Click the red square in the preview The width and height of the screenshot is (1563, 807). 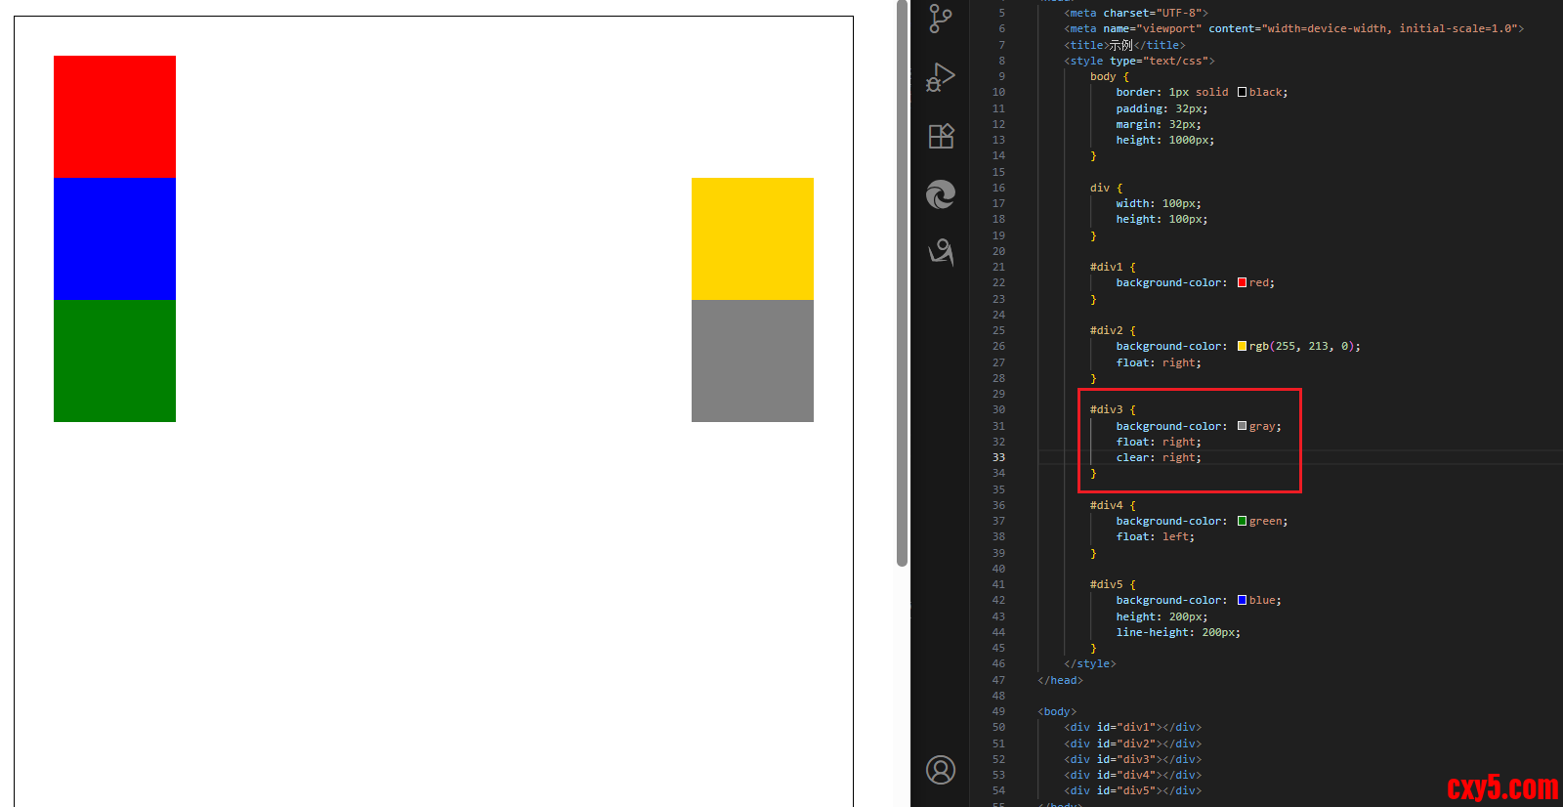[114, 116]
